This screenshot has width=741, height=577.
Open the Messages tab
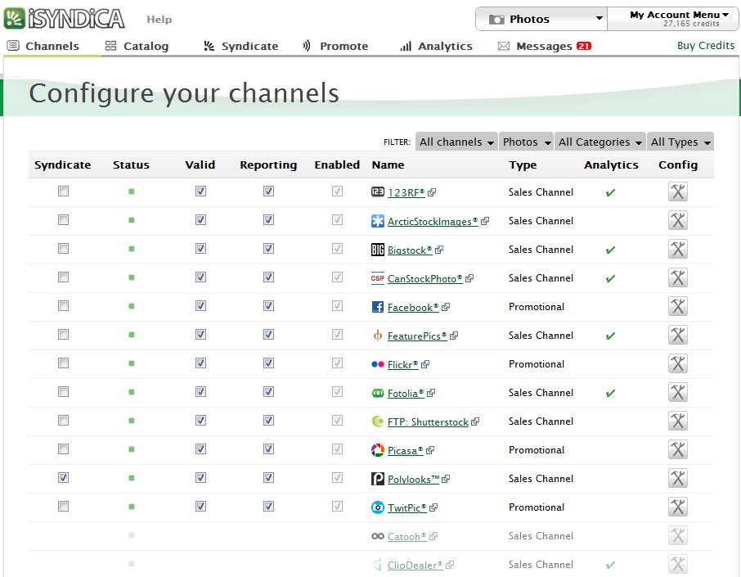(x=545, y=46)
